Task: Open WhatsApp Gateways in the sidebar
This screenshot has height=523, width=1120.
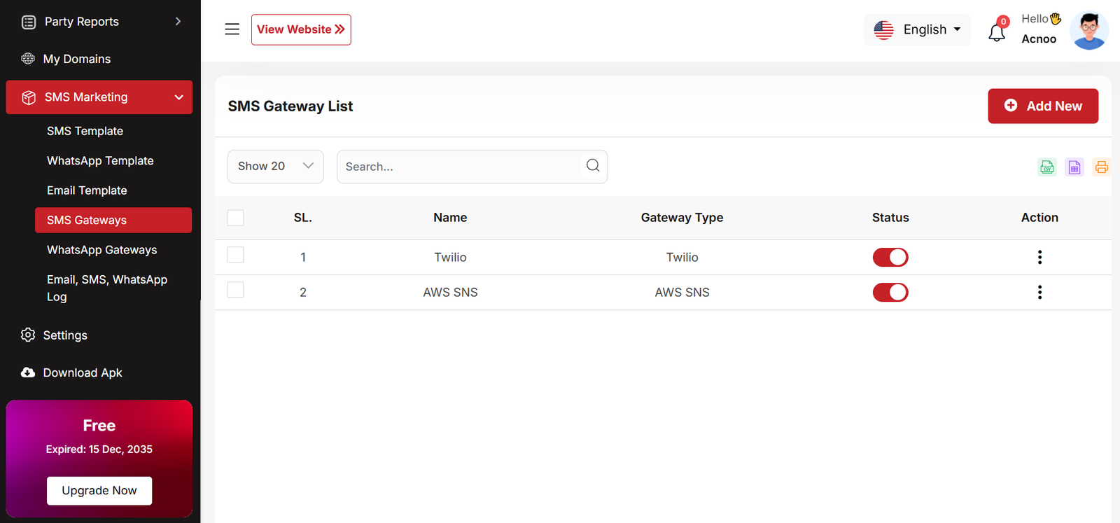Action: pos(101,250)
